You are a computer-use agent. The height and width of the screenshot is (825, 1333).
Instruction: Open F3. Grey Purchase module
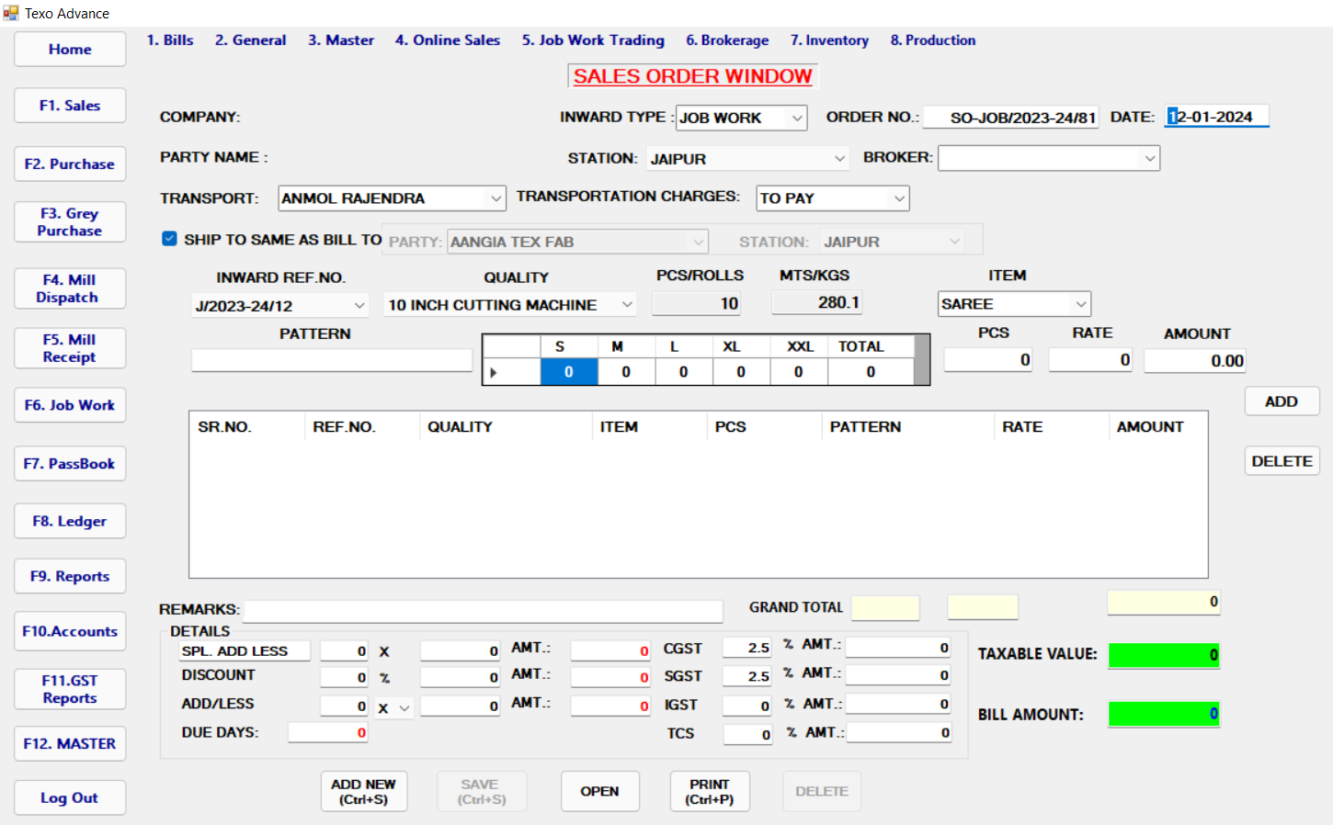[70, 222]
